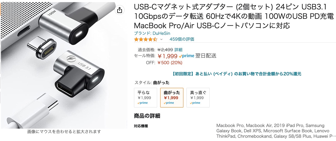Click the star rating icons
This screenshot has width=336, height=141.
tap(146, 39)
